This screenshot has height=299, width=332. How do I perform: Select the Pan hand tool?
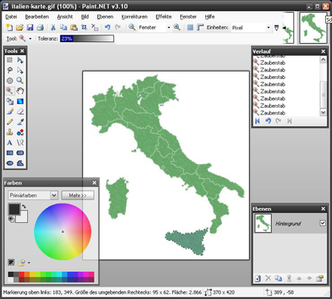[20, 91]
